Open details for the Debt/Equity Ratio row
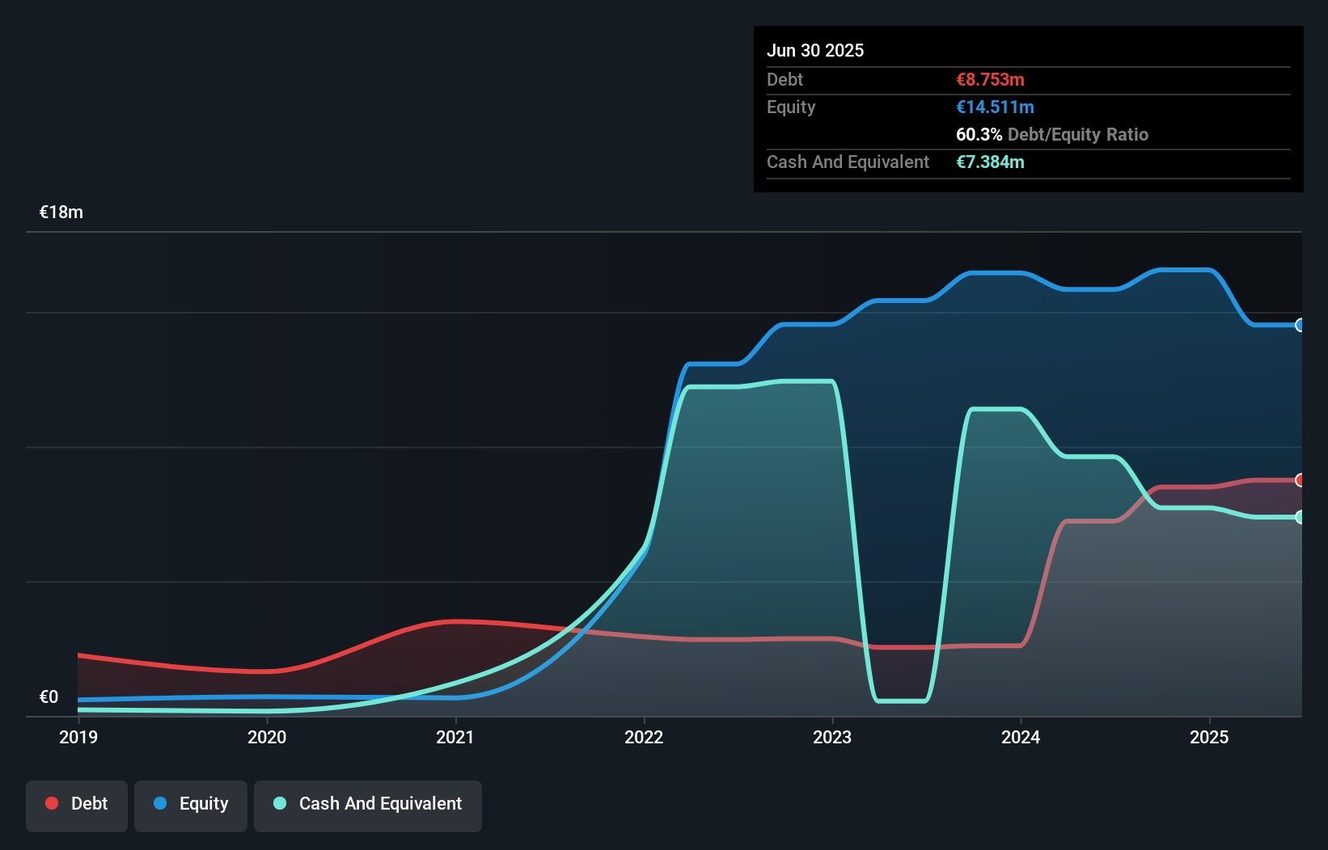The height and width of the screenshot is (850, 1328). [1052, 134]
